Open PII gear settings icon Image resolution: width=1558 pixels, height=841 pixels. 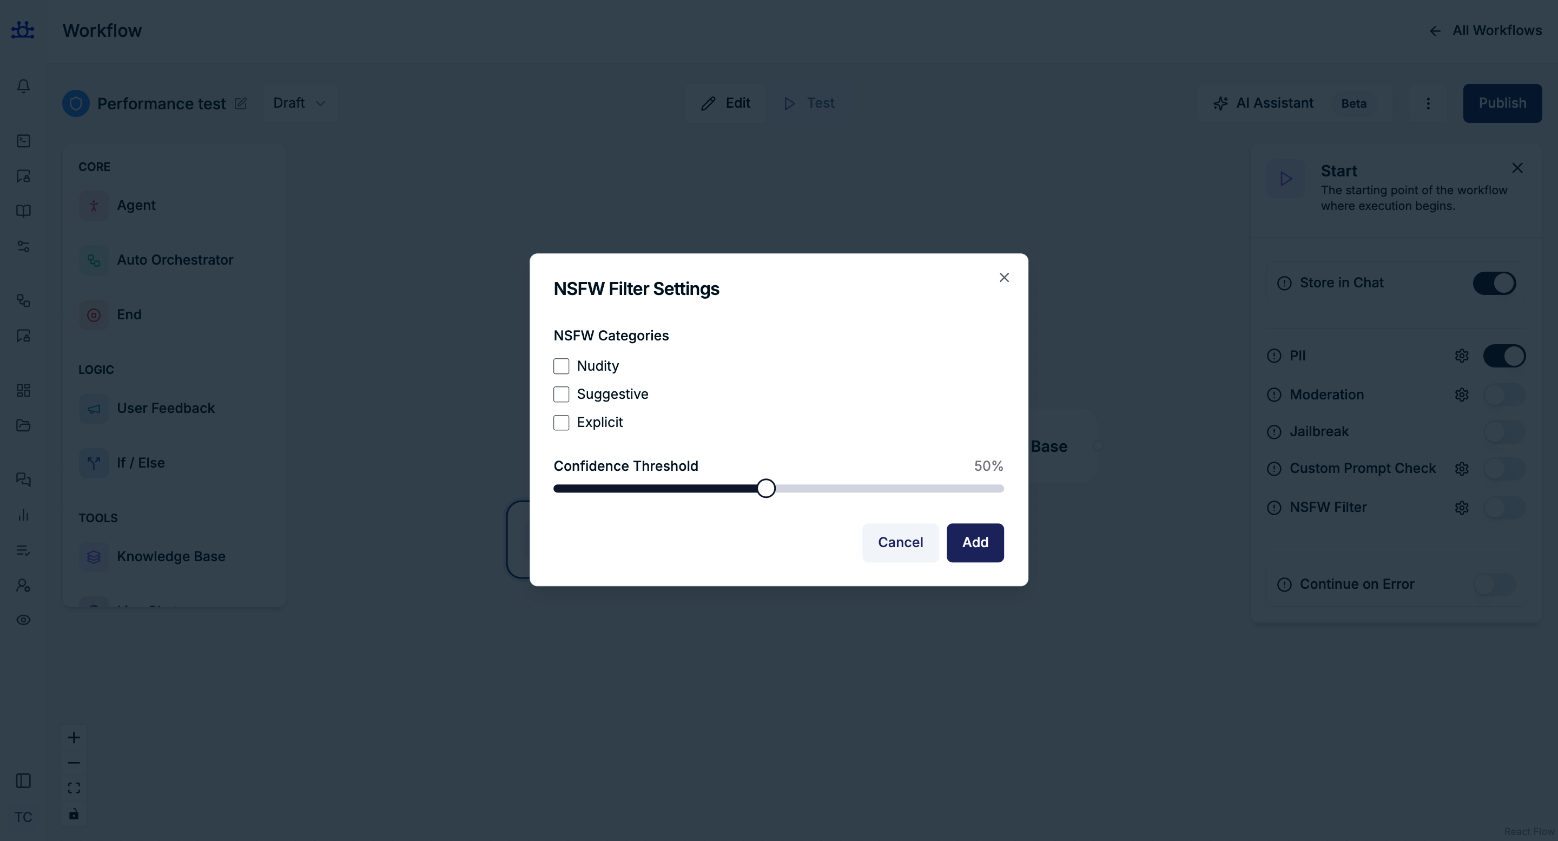pyautogui.click(x=1461, y=356)
